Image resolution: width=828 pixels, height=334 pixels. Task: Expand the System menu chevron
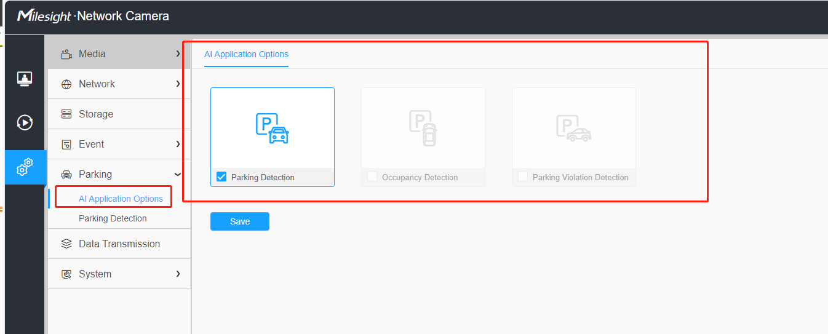(x=178, y=274)
